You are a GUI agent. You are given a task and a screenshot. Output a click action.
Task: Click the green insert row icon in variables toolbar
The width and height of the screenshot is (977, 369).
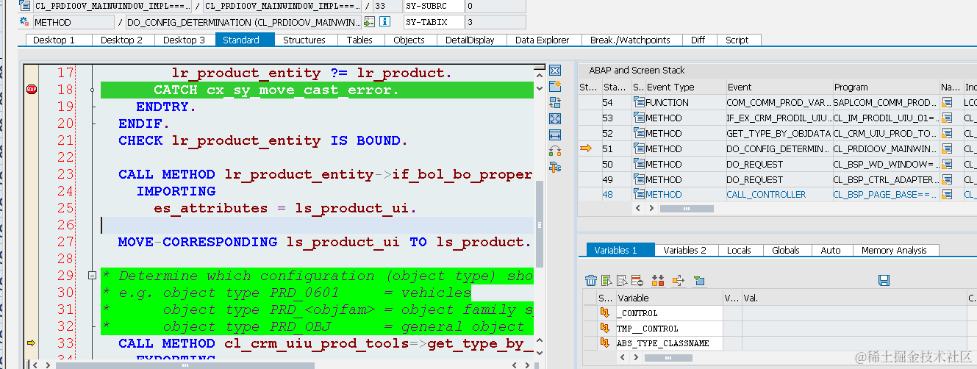pyautogui.click(x=606, y=281)
